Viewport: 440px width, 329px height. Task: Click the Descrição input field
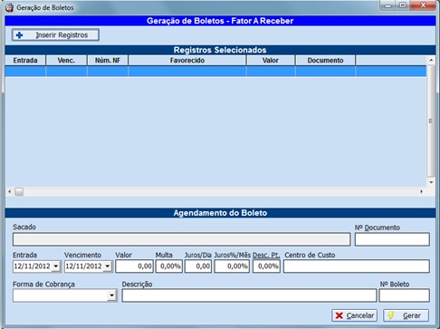pyautogui.click(x=249, y=295)
